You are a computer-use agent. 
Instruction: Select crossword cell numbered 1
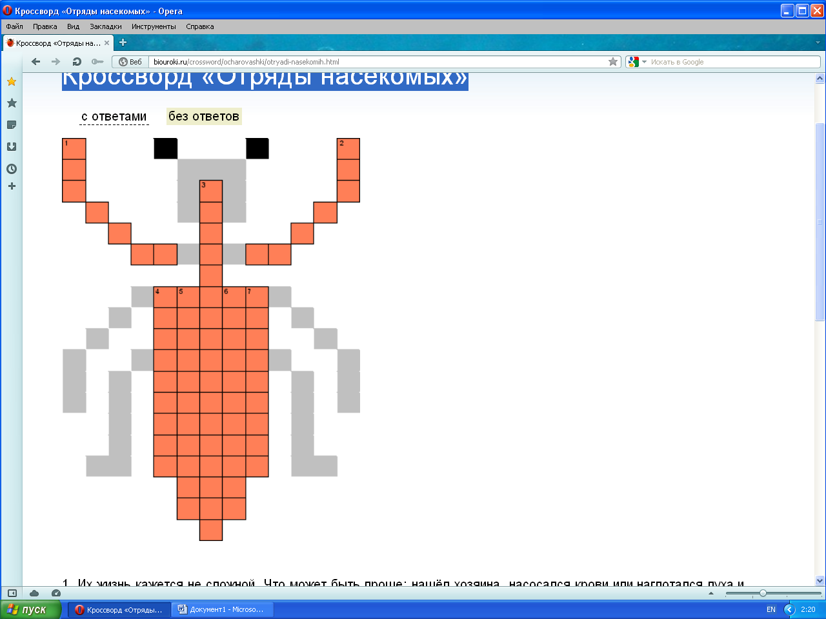click(74, 149)
